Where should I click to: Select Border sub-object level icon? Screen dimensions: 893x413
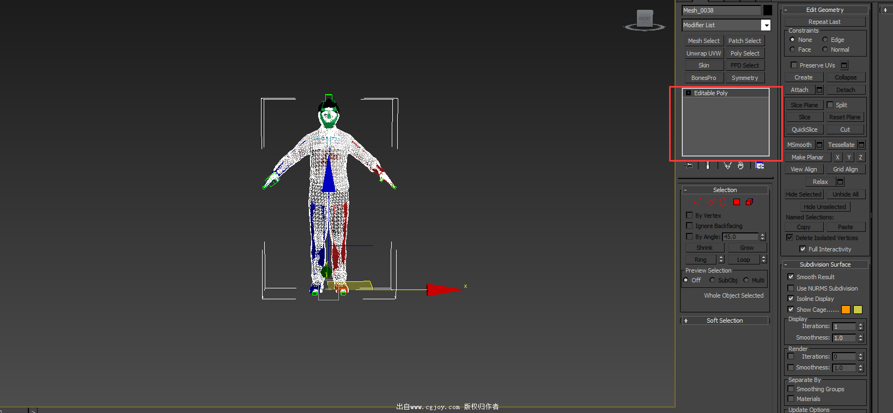coord(723,202)
